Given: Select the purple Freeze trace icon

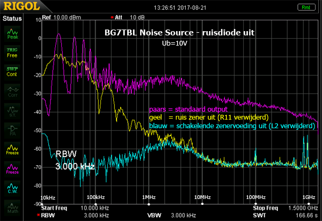Looking at the screenshot, I should pos(12,169).
